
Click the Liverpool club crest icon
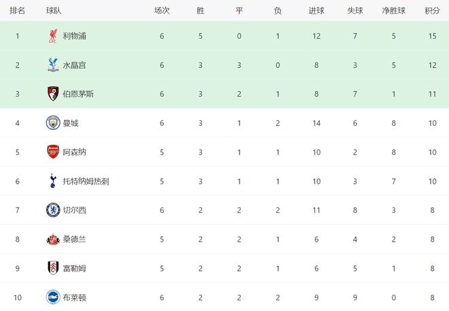[53, 35]
